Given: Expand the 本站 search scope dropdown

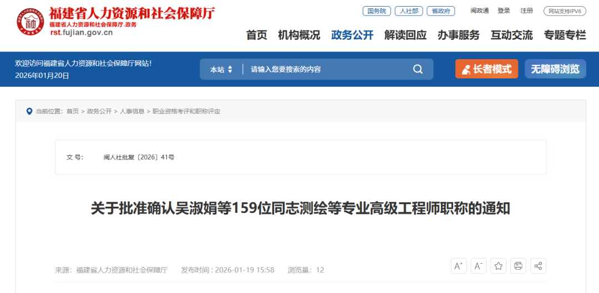Looking at the screenshot, I should pos(221,69).
